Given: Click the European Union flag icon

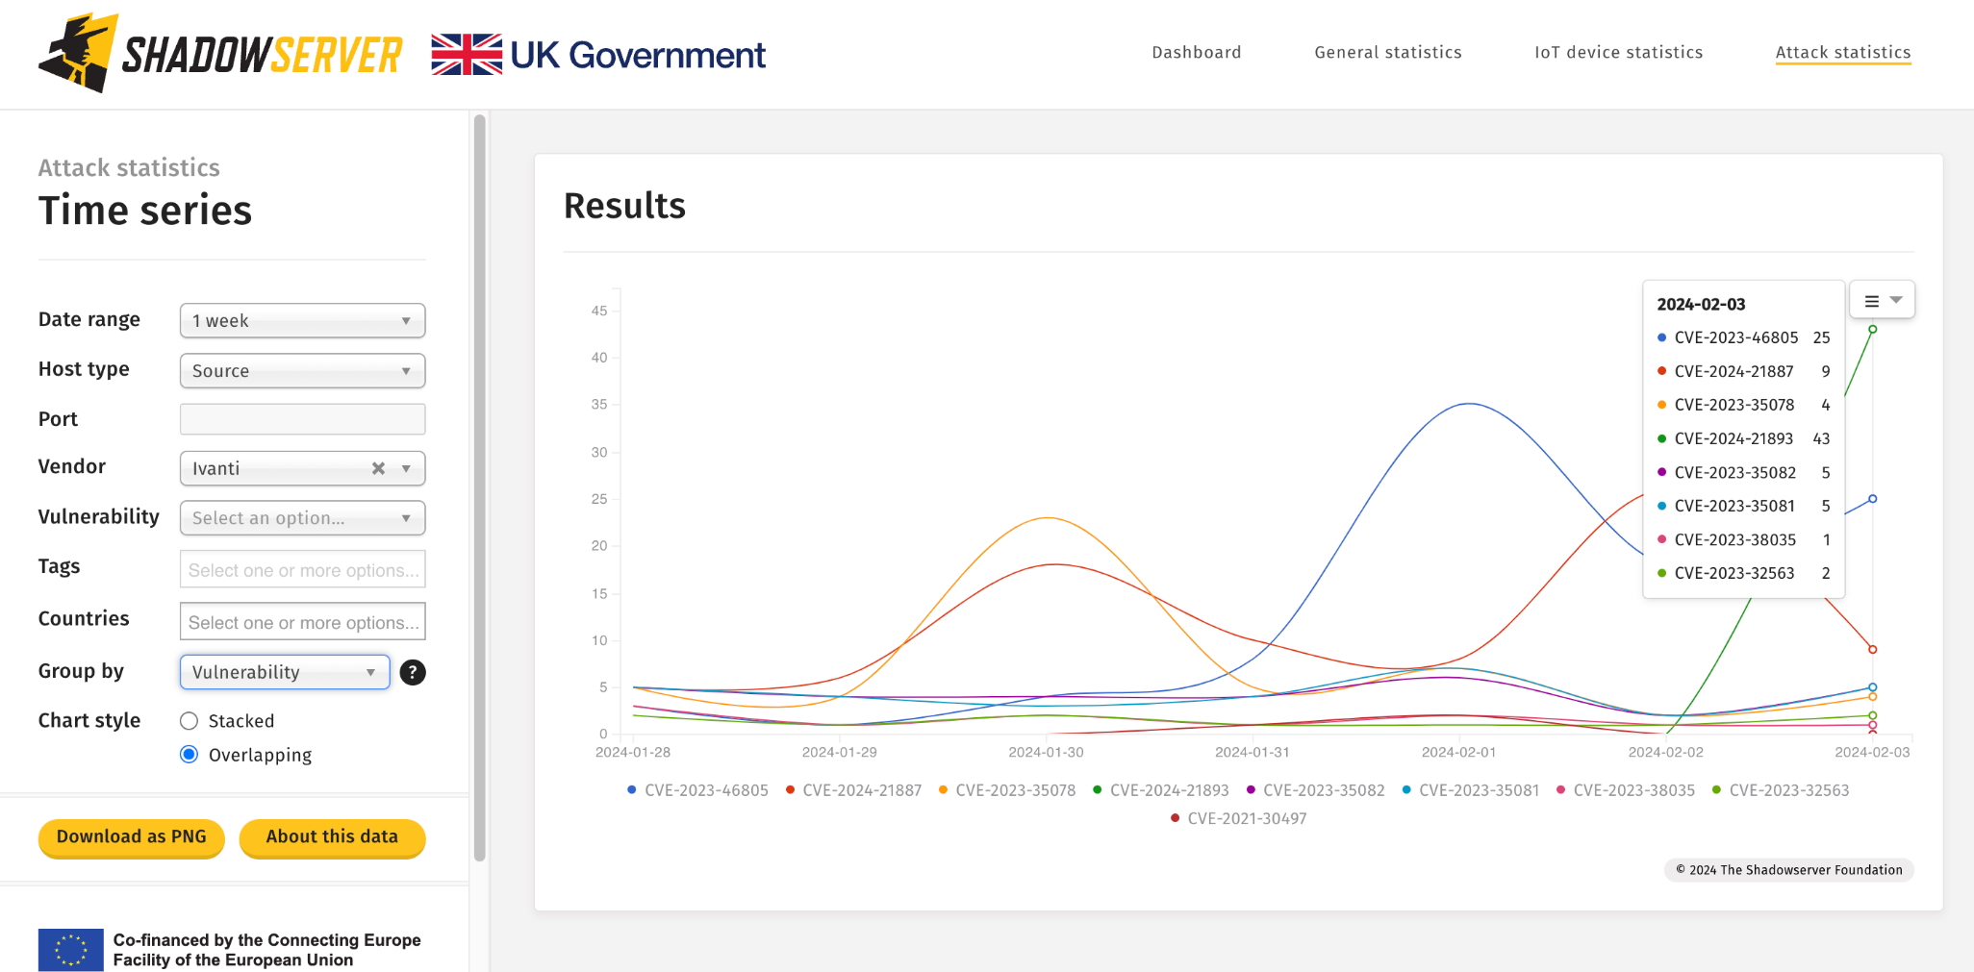Looking at the screenshot, I should tap(70, 950).
